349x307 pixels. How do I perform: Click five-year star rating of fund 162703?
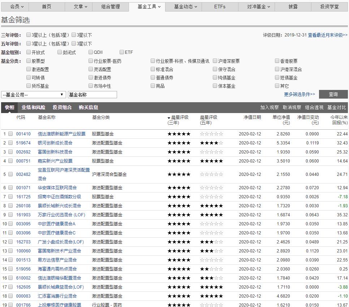click(x=211, y=242)
